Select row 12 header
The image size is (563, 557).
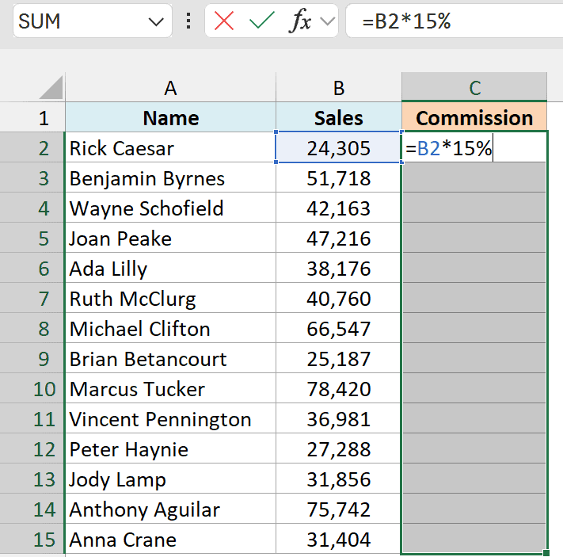[x=32, y=448]
